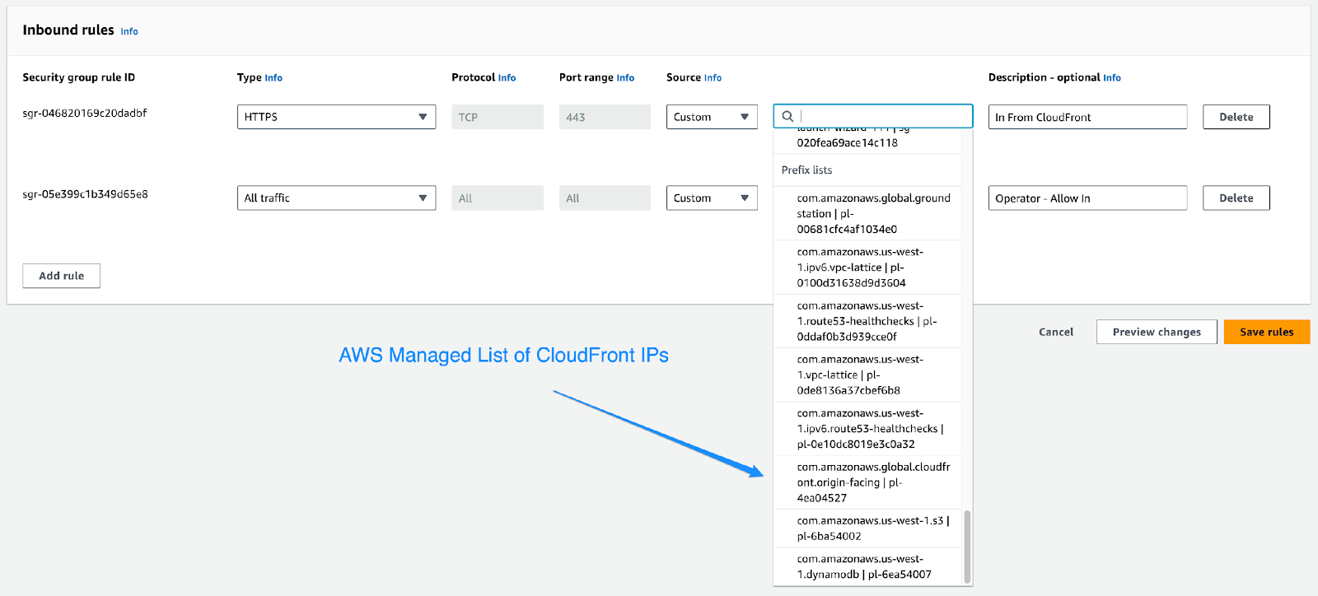This screenshot has height=596, width=1318.
Task: Choose the us-west-1.route53-healthchecks prefix list
Action: pos(867,321)
